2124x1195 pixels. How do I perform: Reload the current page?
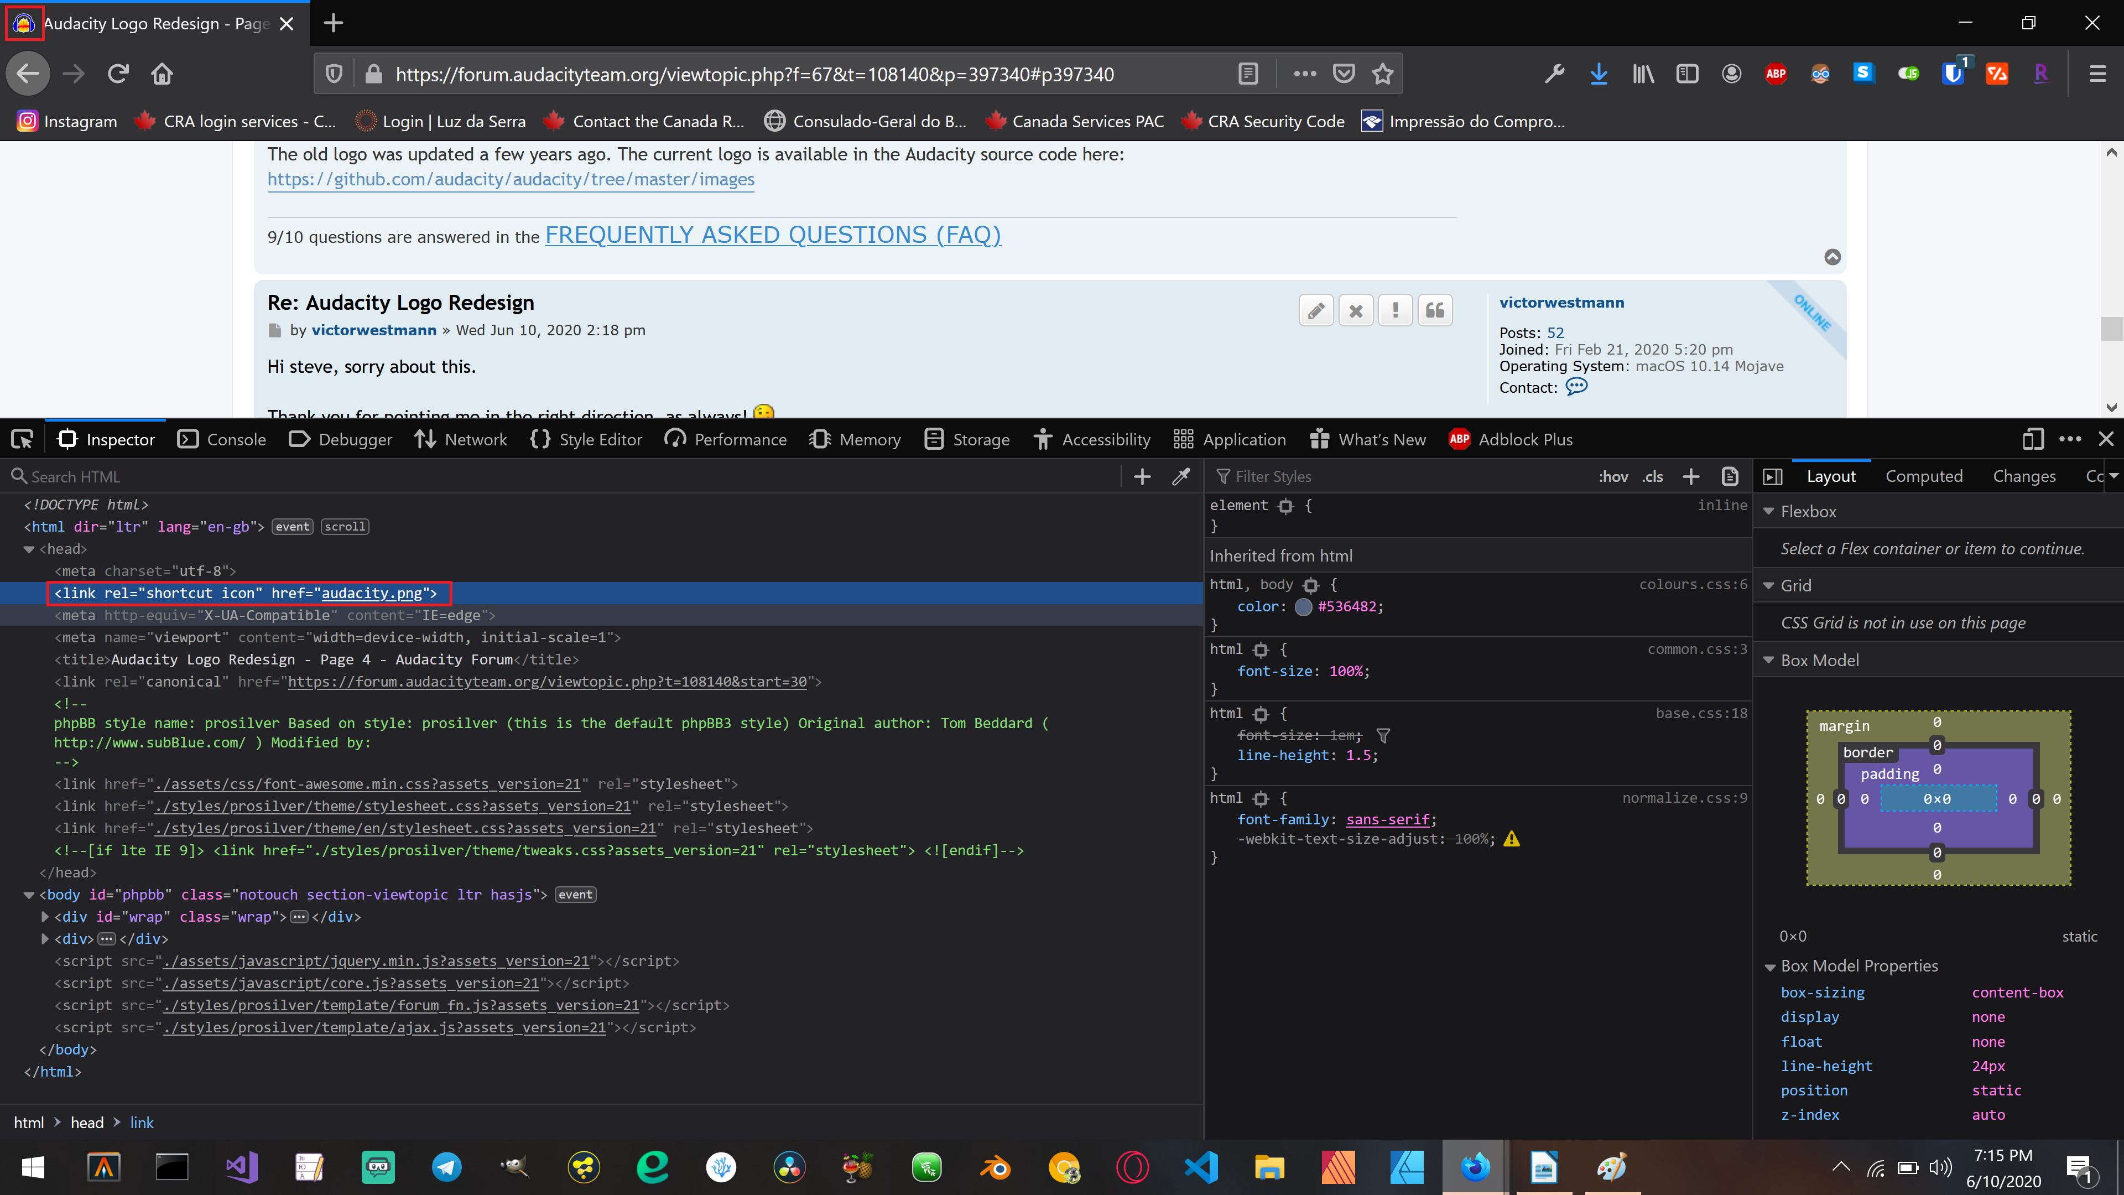[118, 74]
